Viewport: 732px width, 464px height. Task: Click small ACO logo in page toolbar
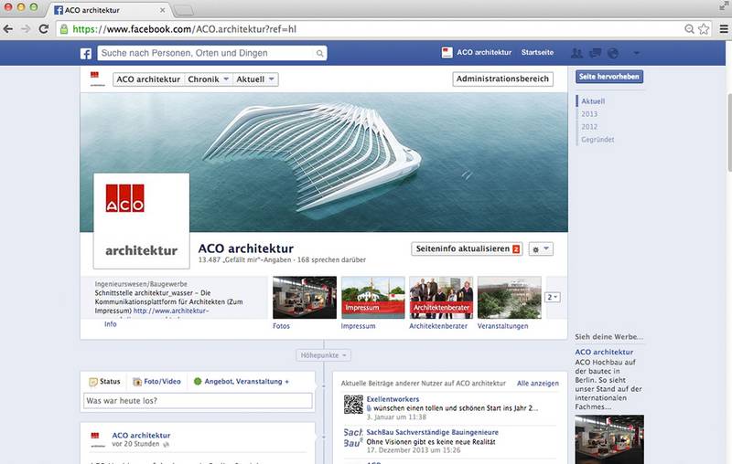[97, 79]
